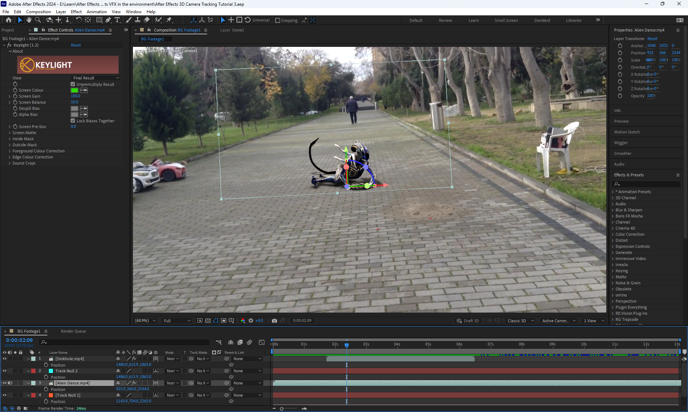688x412 pixels.
Task: Uncheck Unpremultiply Result option
Action: [73, 84]
